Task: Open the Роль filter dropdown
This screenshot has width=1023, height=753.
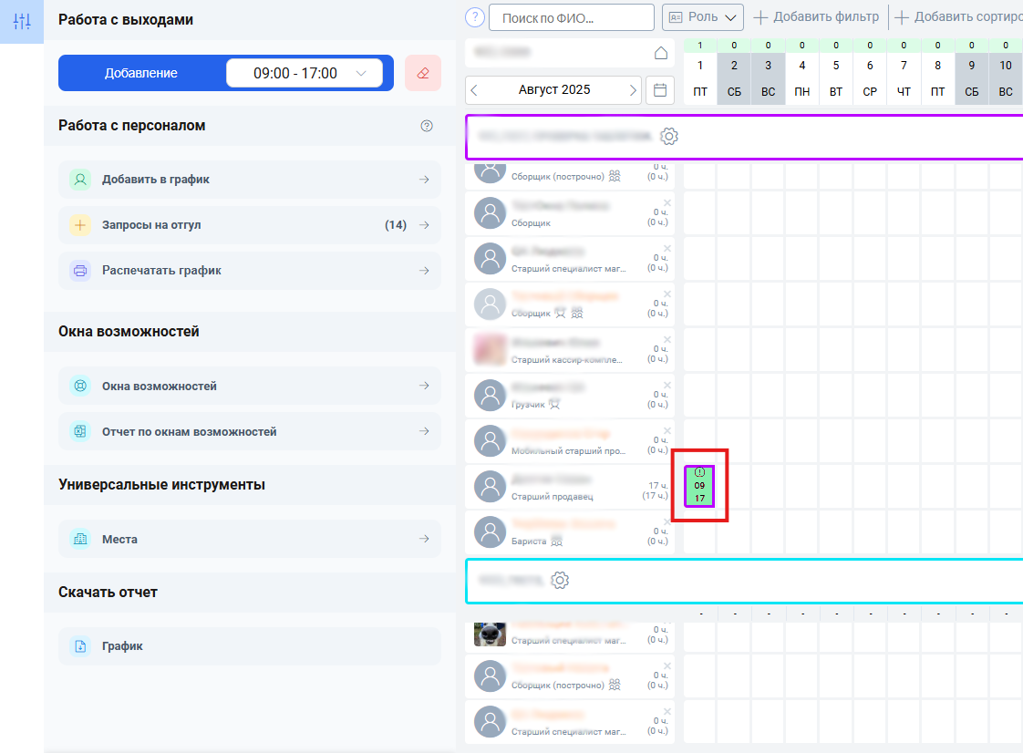Action: tap(703, 17)
